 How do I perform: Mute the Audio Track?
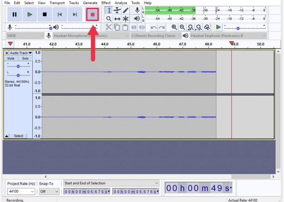tap(11, 58)
